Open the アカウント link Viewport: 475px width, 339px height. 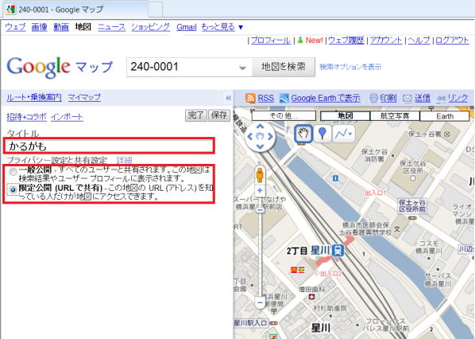385,40
